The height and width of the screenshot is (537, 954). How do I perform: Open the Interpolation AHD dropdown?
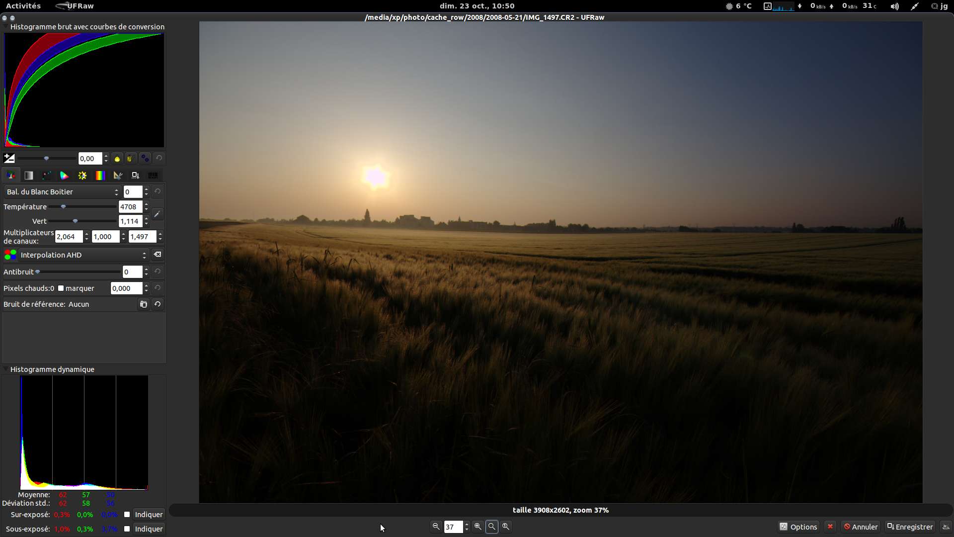pyautogui.click(x=83, y=255)
